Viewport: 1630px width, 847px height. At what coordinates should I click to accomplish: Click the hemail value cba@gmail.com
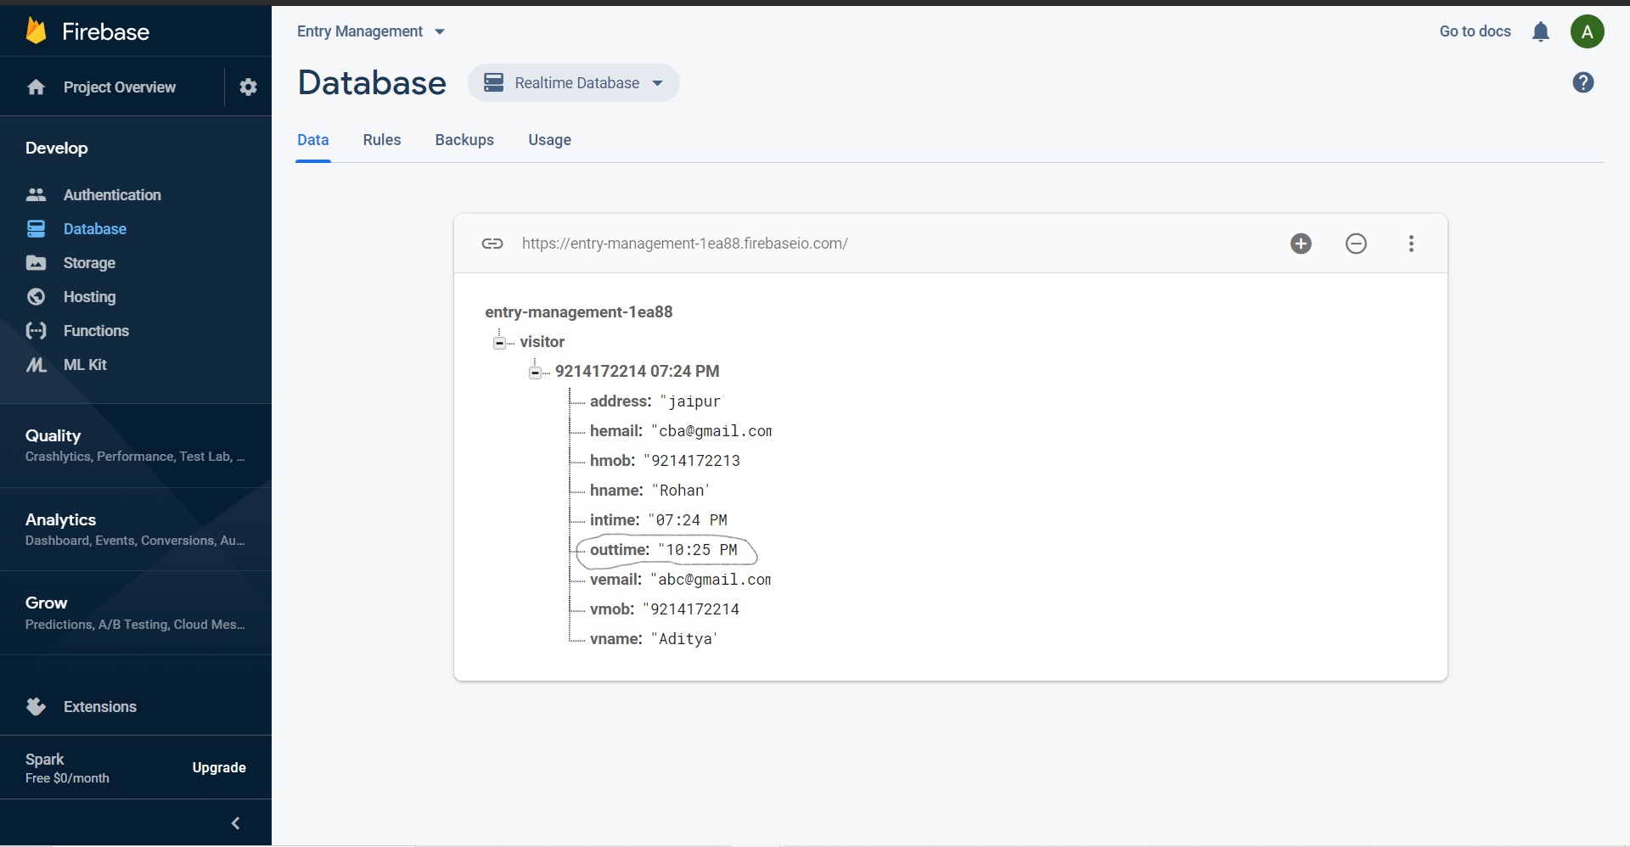click(x=712, y=431)
